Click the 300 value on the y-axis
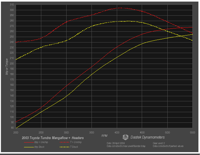 pos(12,10)
